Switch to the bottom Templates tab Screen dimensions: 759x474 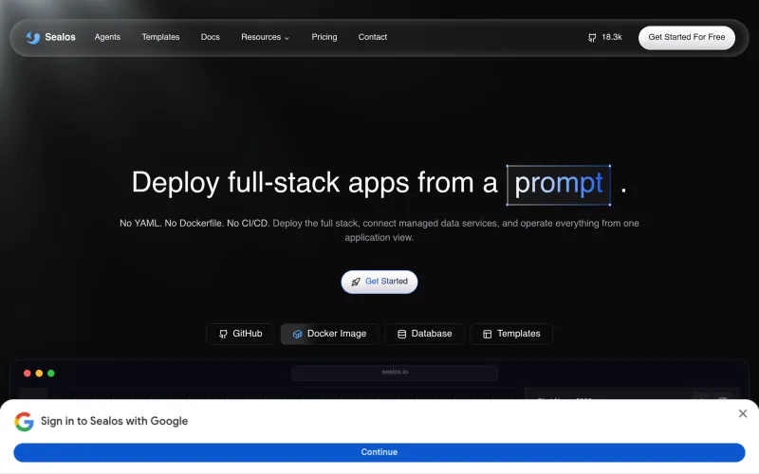[x=511, y=334]
